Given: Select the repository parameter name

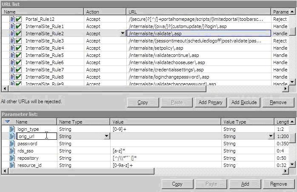Looking at the screenshot, I should pos(28,158).
